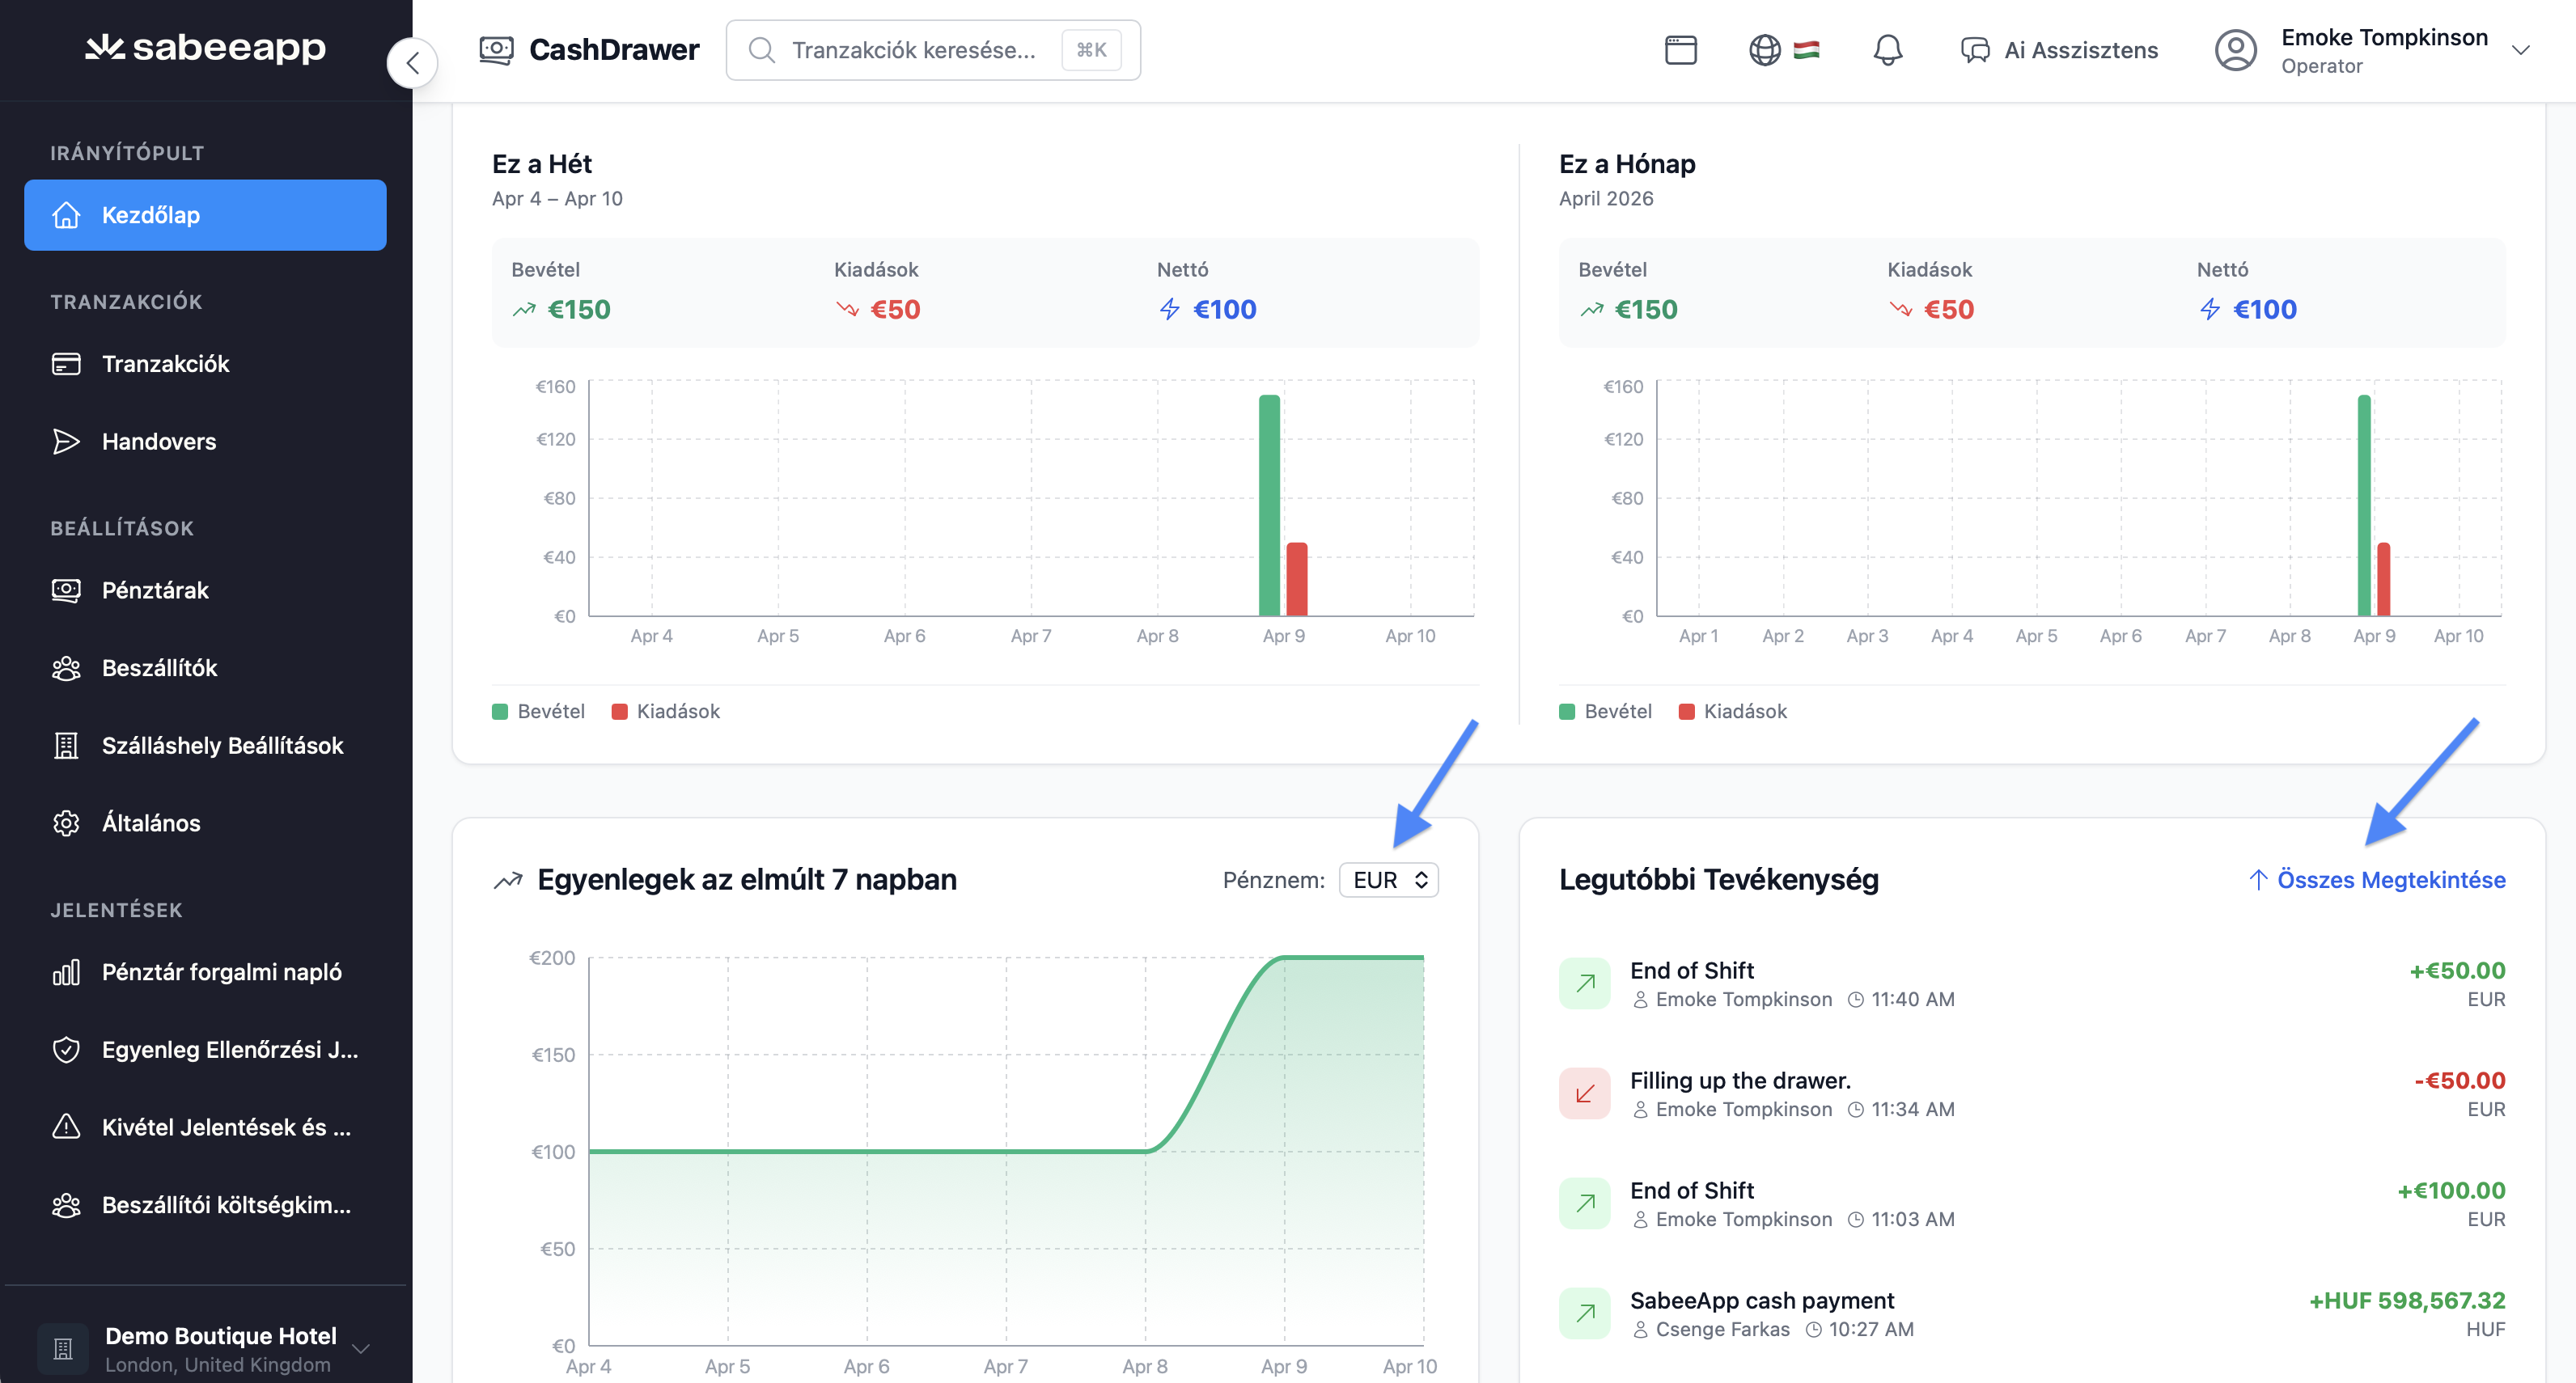
Task: Click the notification bell icon
Action: pyautogui.click(x=1887, y=50)
